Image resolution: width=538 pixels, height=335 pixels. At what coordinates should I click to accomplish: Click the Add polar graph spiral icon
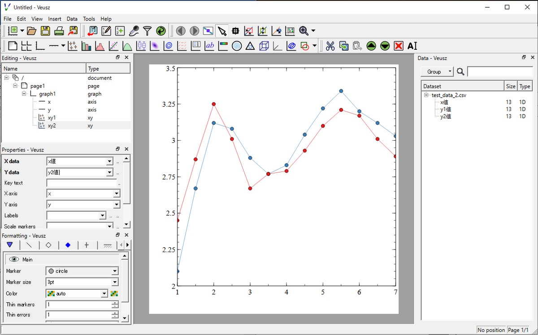(x=237, y=46)
